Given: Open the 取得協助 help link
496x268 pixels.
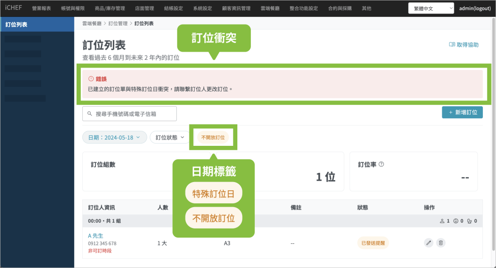Looking at the screenshot, I should point(464,45).
